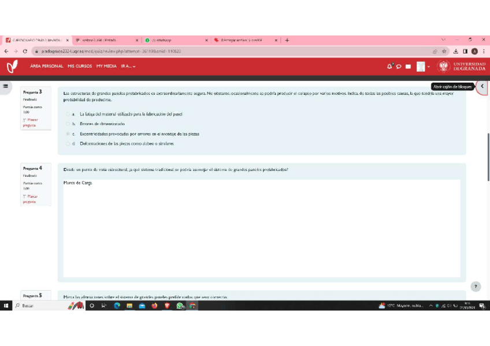
Task: Bookmark this page with the star icon
Action: 444,51
